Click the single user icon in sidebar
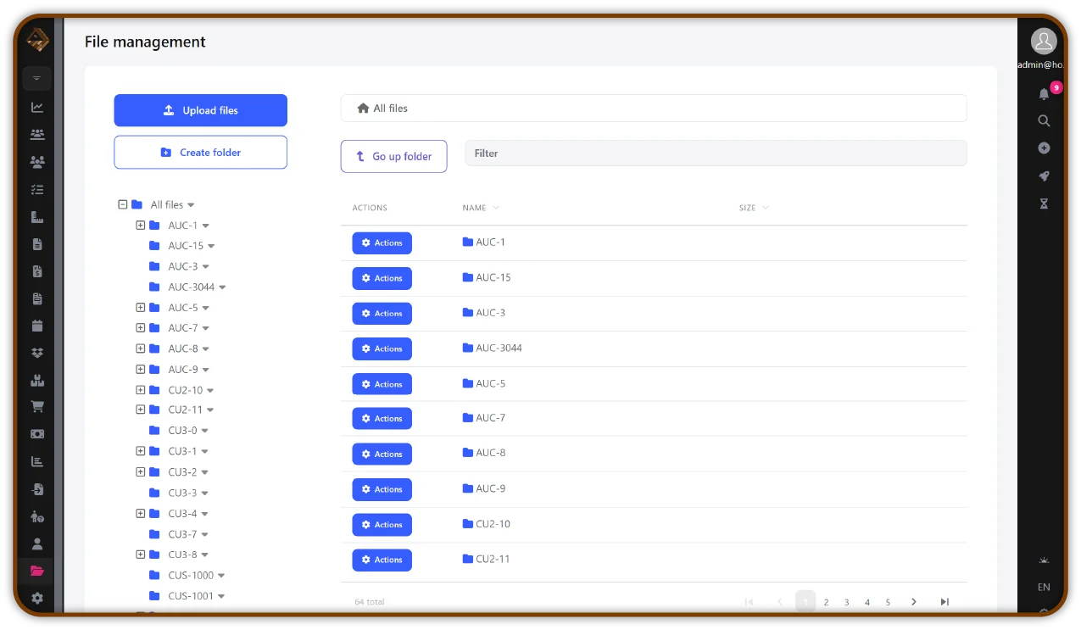This screenshot has width=1081, height=630. [37, 544]
